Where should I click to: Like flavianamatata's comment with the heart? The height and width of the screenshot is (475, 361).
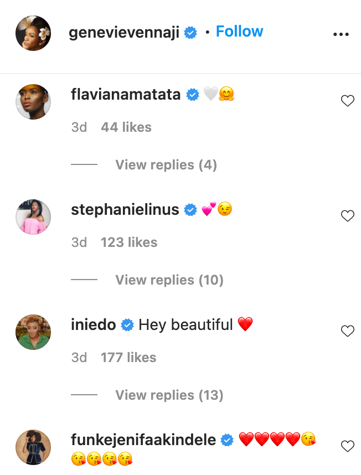[x=347, y=101]
